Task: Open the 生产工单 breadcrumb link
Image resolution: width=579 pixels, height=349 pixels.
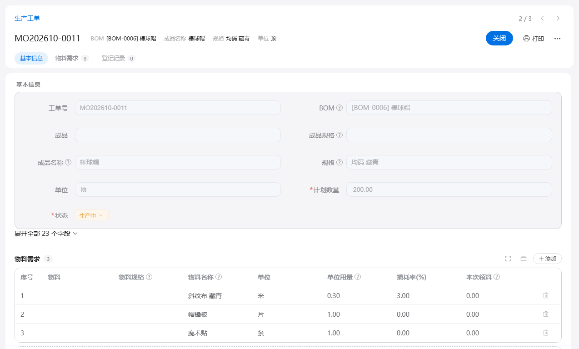Action: (x=27, y=18)
